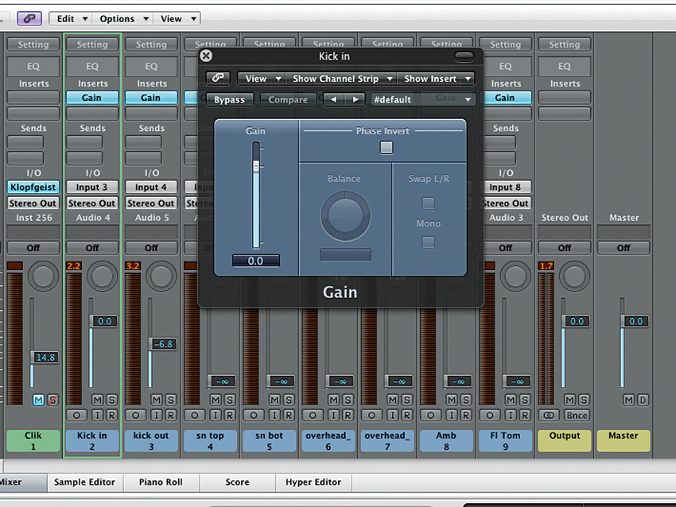This screenshot has height=507, width=676.
Task: Solo the Fl Tom channel
Action: (525, 401)
